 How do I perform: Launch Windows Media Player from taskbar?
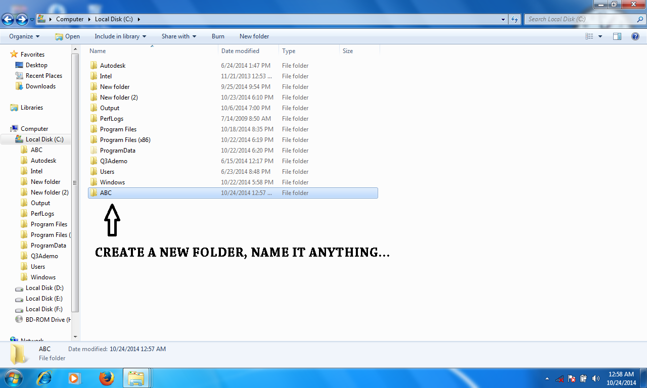(x=75, y=378)
